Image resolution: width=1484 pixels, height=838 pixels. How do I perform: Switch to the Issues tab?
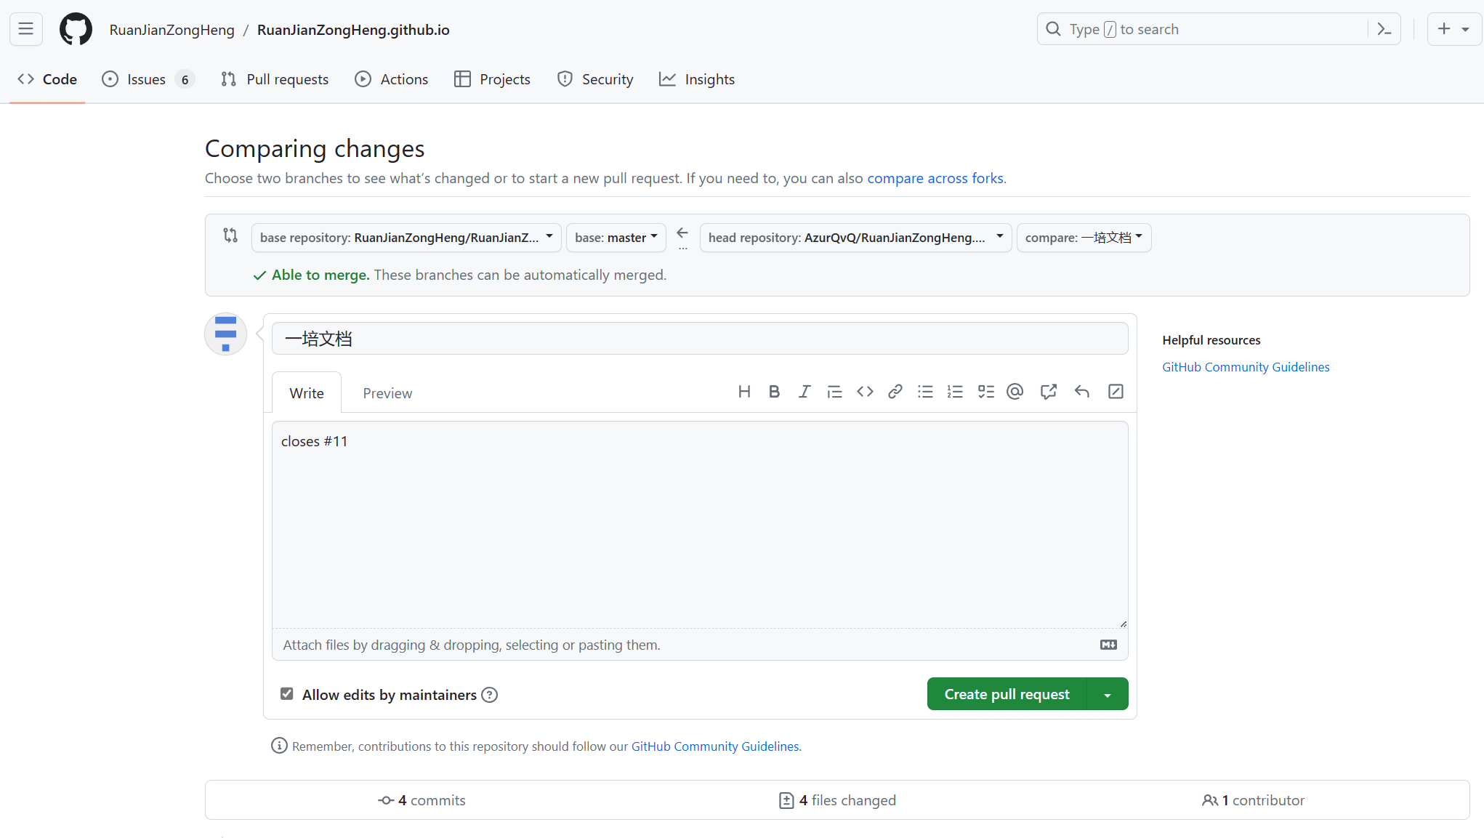coord(147,79)
